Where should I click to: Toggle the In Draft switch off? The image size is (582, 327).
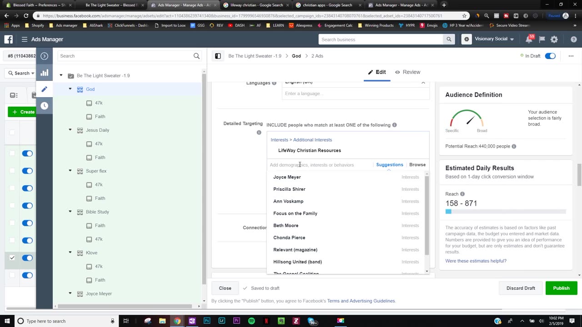click(550, 56)
